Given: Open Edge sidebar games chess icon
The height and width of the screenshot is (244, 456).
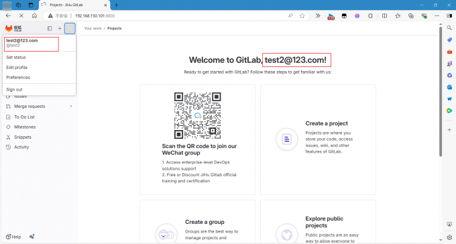Looking at the screenshot, I should (x=449, y=64).
